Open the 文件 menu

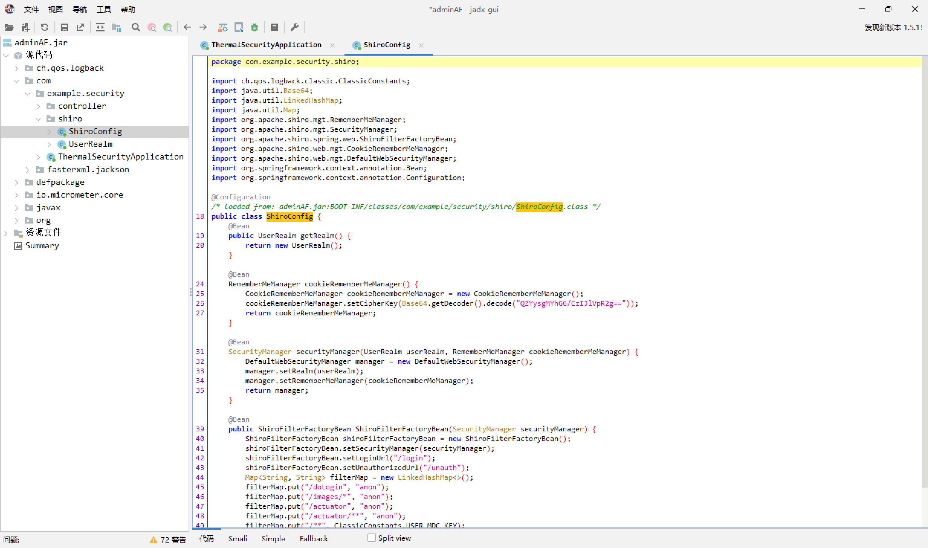coord(31,9)
